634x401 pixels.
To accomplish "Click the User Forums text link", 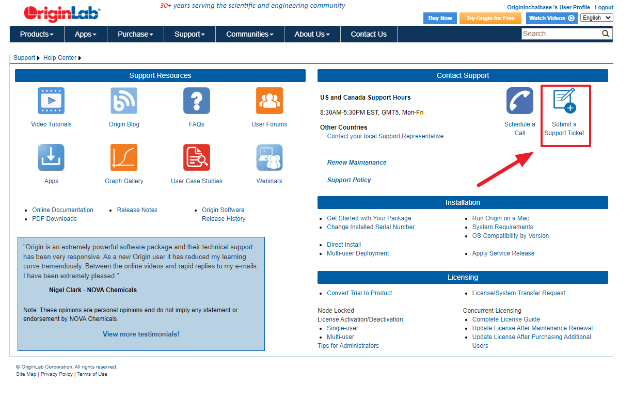I will (270, 124).
